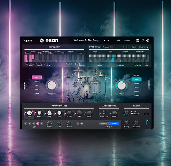Viewport: 171px width, 166px height.
Task: Toggle the Latch option on
Action: click(133, 47)
